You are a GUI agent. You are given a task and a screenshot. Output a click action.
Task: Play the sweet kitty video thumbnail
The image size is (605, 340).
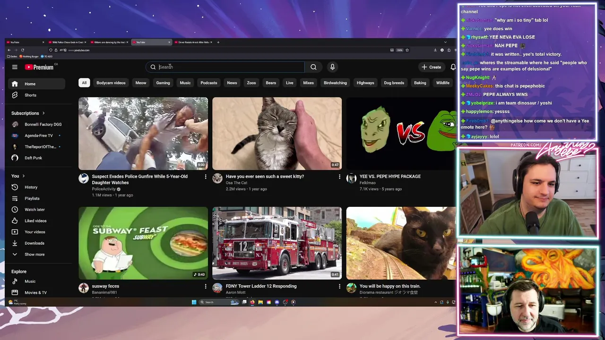click(x=277, y=134)
